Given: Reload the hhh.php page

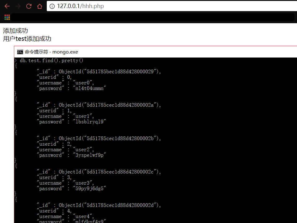Looking at the screenshot, I should pyautogui.click(x=29, y=6).
